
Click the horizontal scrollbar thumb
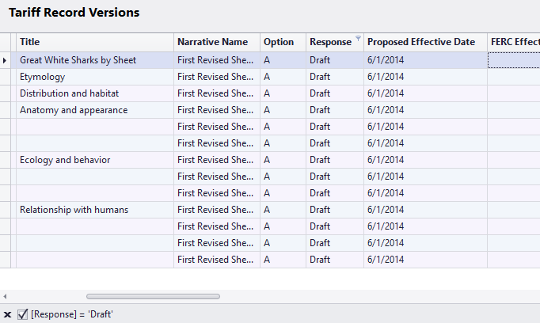point(154,297)
